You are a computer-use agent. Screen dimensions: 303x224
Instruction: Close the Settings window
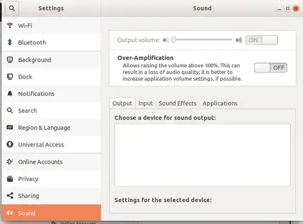(296, 8)
